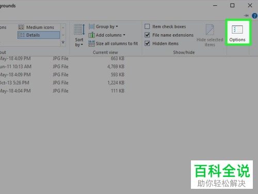
Task: Open the Sort by dropdown arrow
Action: 82,45
